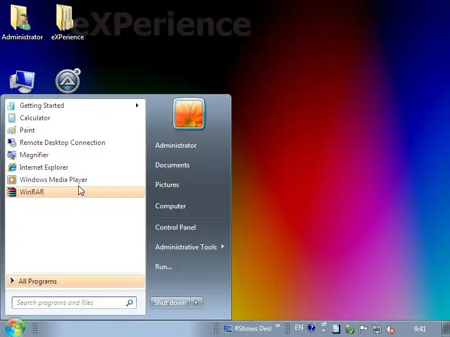Open Administrator personal folder link

tap(175, 145)
